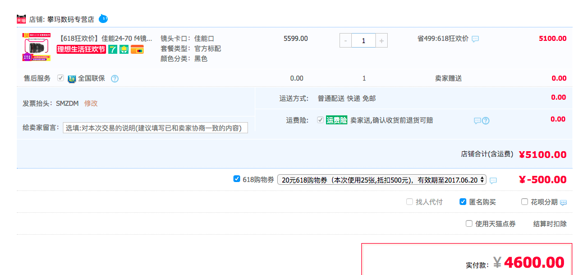The image size is (583, 275).
Task: Click the unit price 5599.00
Action: click(x=296, y=39)
